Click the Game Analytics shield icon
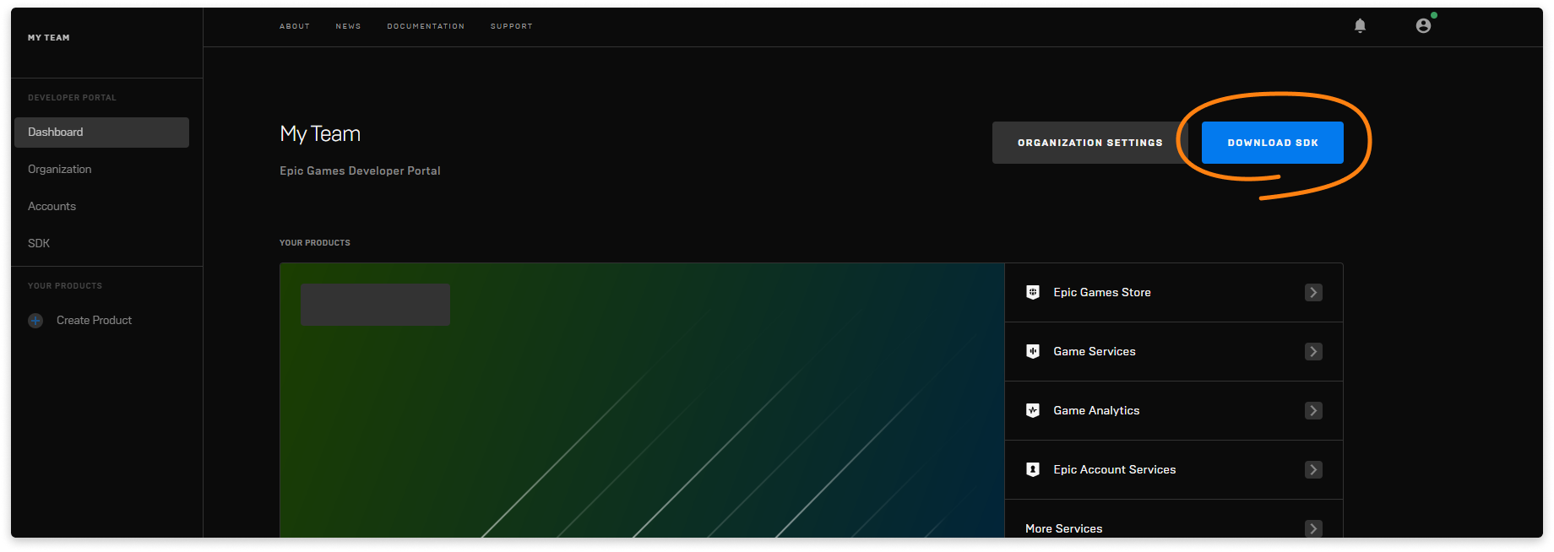The image size is (1554, 552). click(1032, 410)
